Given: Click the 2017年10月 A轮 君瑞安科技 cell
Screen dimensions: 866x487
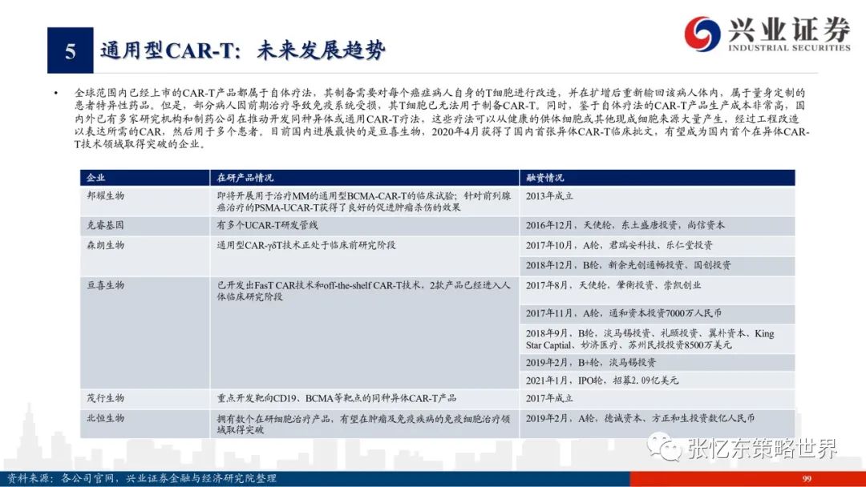Looking at the screenshot, I should (658, 245).
